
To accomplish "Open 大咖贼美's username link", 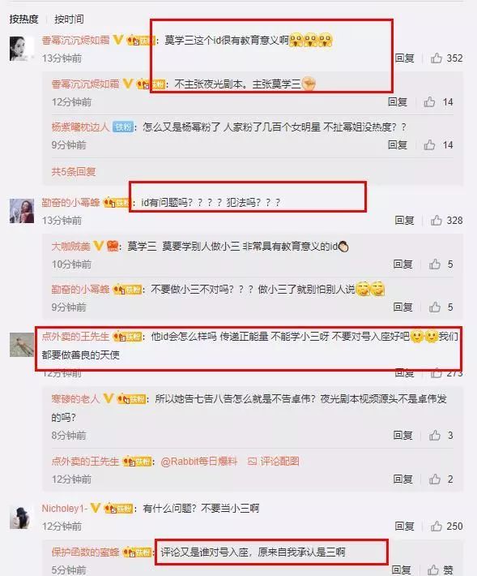I will (70, 246).
